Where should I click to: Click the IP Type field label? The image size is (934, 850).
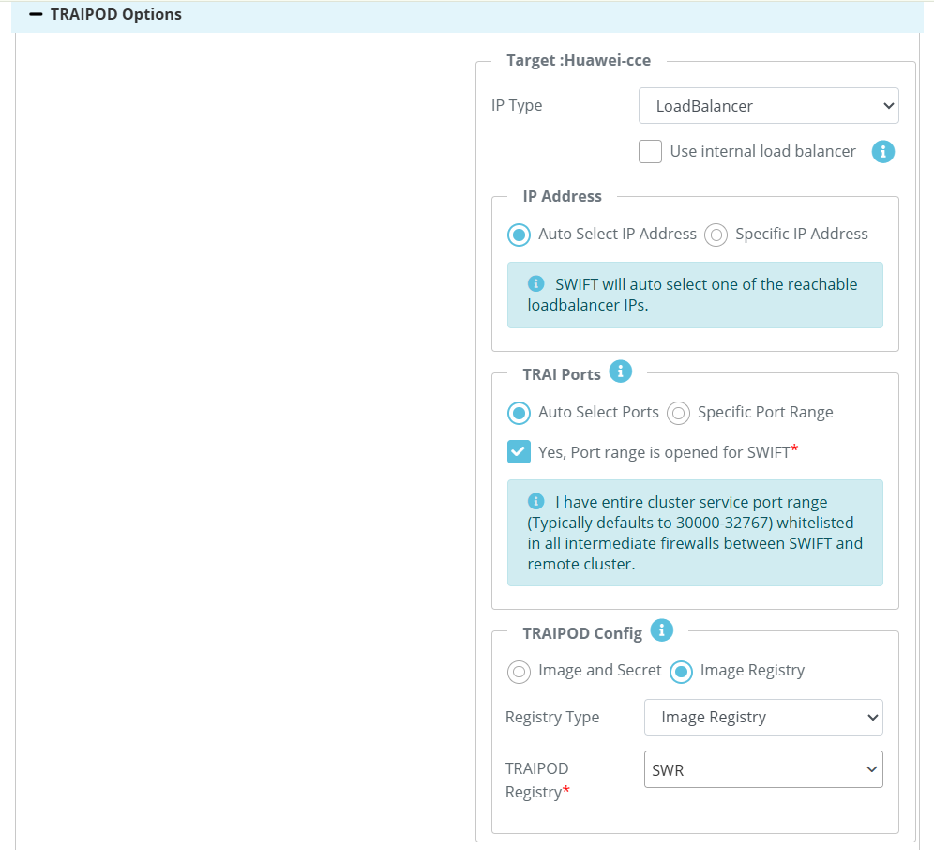517,105
